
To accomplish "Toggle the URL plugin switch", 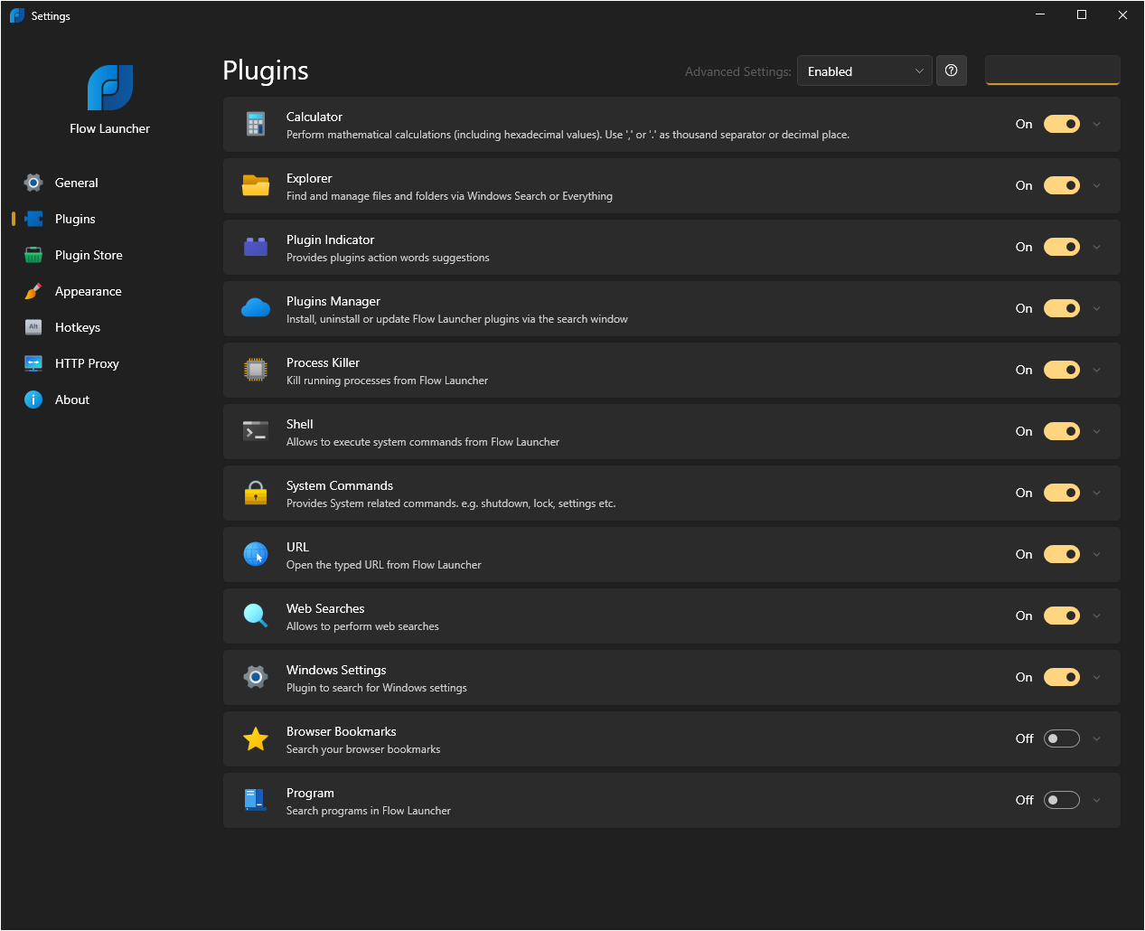I will click(x=1062, y=554).
